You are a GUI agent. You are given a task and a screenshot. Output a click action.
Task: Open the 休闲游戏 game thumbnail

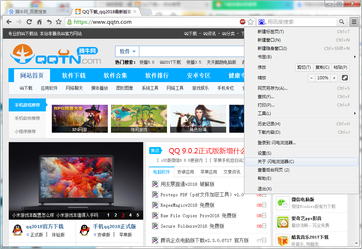coord(139,119)
